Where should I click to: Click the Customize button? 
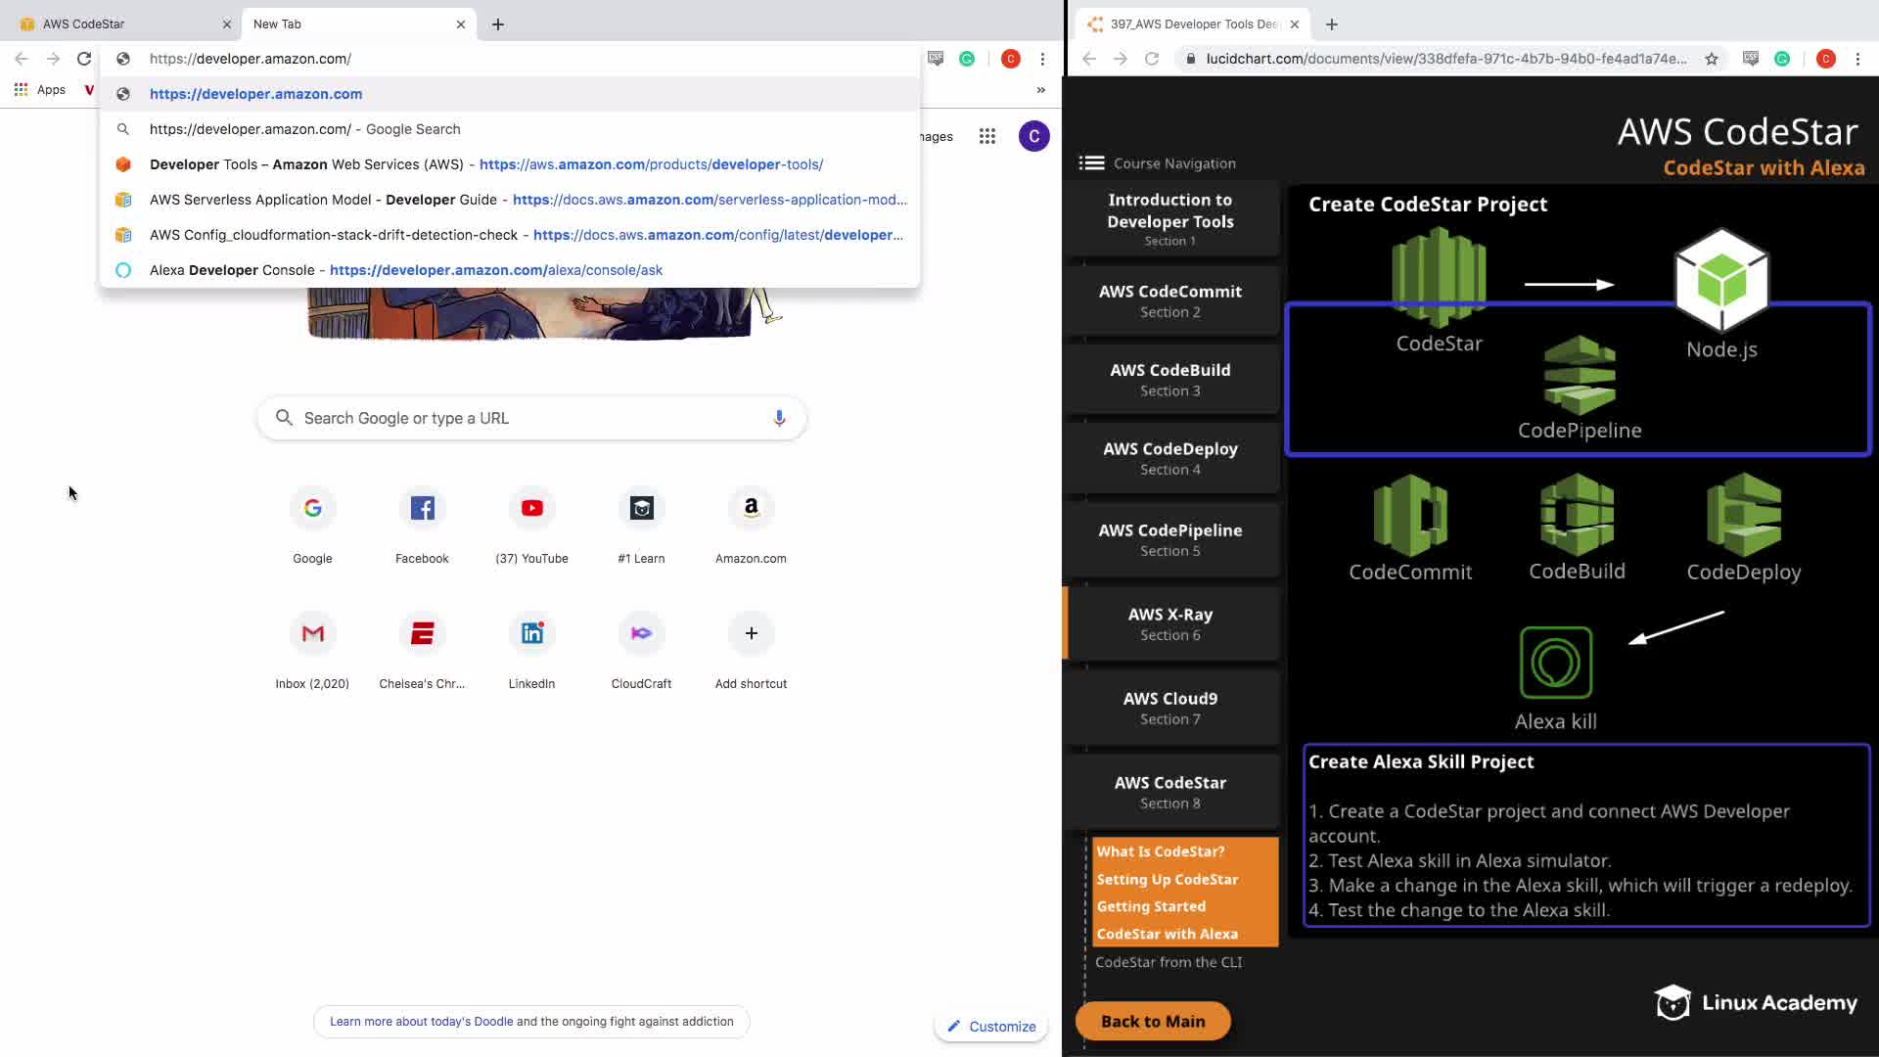pyautogui.click(x=990, y=1026)
